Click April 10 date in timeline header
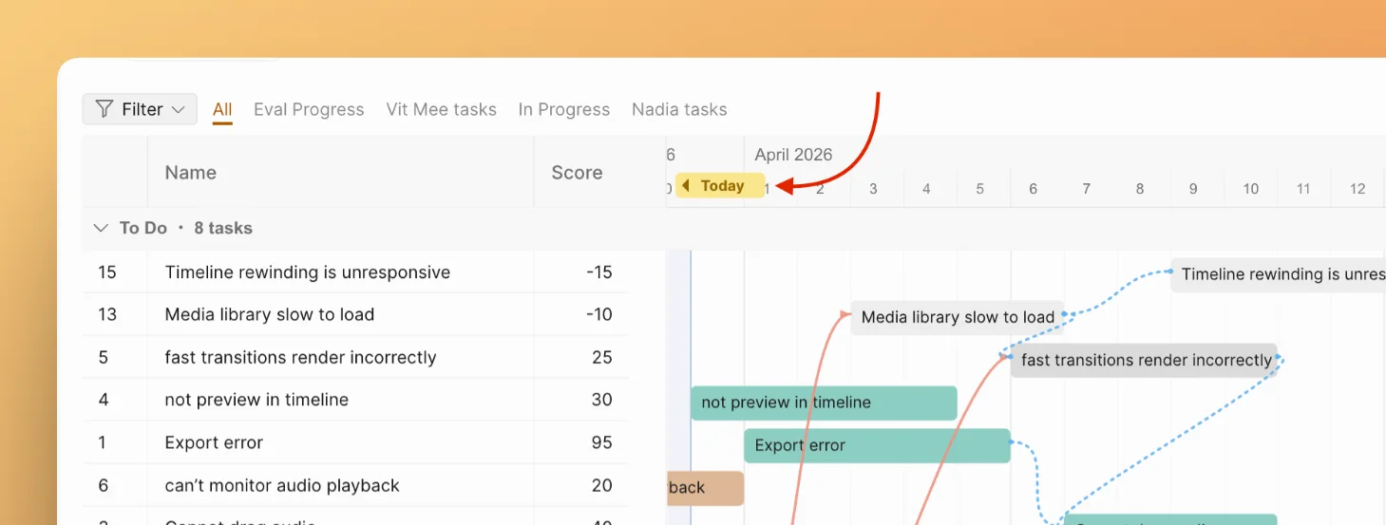This screenshot has height=525, width=1386. click(1250, 189)
